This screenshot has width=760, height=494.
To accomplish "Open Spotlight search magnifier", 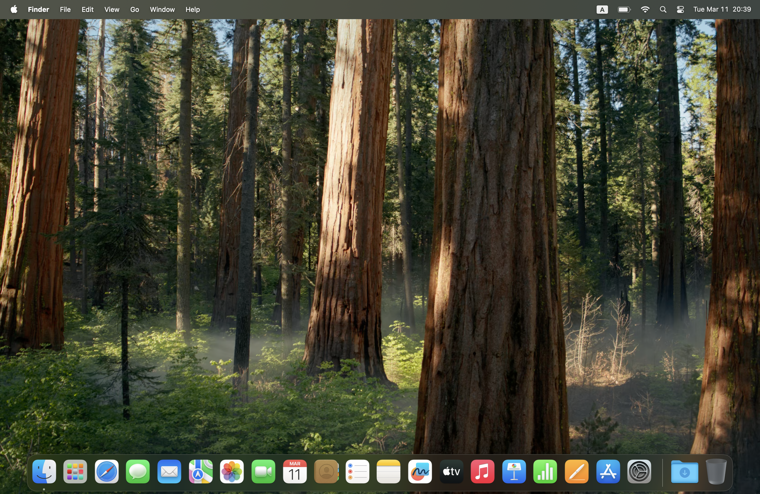I will 663,10.
